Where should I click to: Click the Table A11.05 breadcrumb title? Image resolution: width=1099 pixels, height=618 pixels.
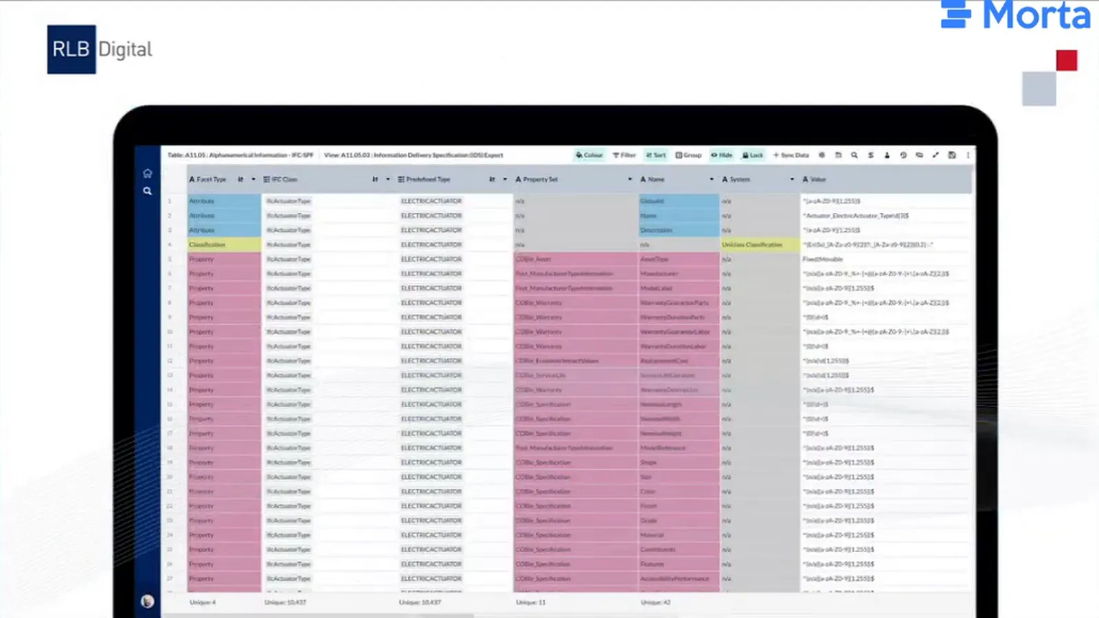(x=240, y=155)
